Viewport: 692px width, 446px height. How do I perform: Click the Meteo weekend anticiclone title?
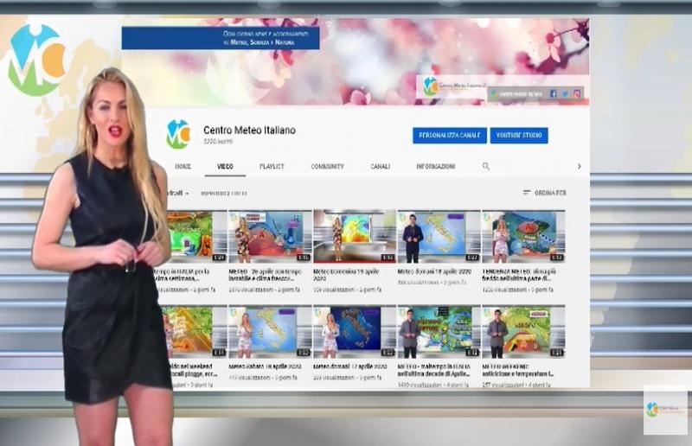pos(518,370)
